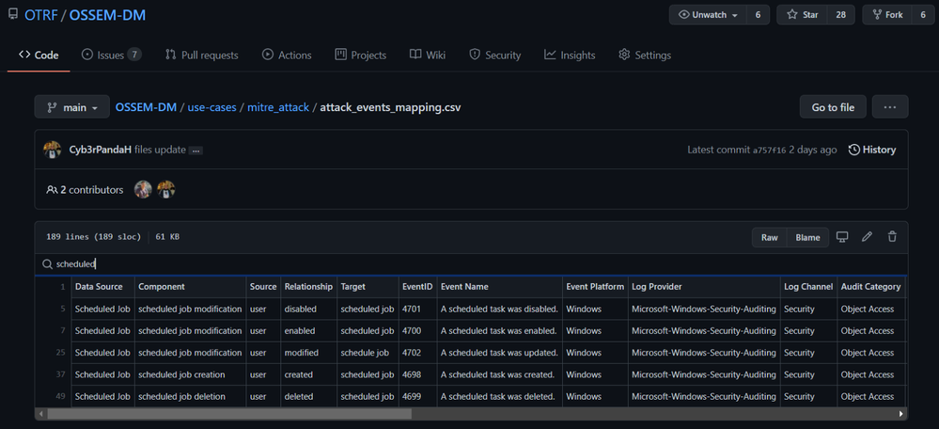Click the Go to file button

[833, 107]
